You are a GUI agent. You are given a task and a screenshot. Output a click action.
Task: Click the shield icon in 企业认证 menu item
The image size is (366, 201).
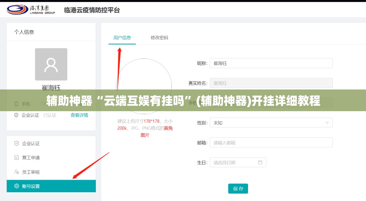pyautogui.click(x=16, y=143)
